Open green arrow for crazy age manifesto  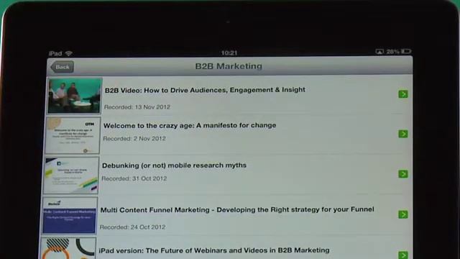[x=403, y=134]
